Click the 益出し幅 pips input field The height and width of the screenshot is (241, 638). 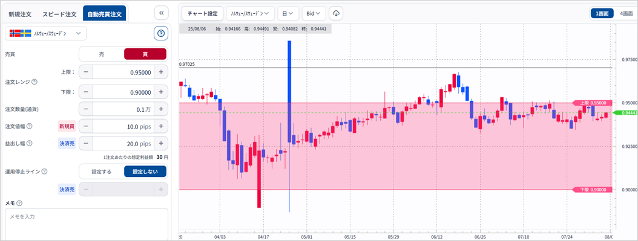(x=123, y=143)
